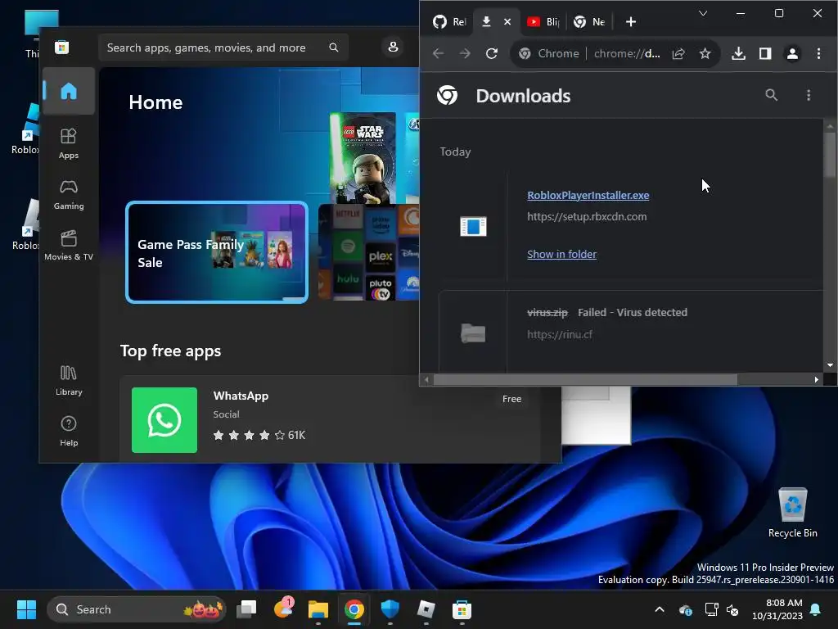
Task: Switch to the New Tab chrome tab
Action: point(589,22)
